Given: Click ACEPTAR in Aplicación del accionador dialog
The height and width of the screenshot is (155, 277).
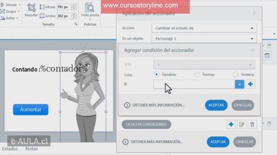Looking at the screenshot, I should (218, 142).
